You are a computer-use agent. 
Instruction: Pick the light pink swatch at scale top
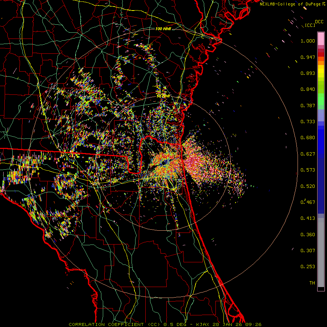(x=321, y=39)
